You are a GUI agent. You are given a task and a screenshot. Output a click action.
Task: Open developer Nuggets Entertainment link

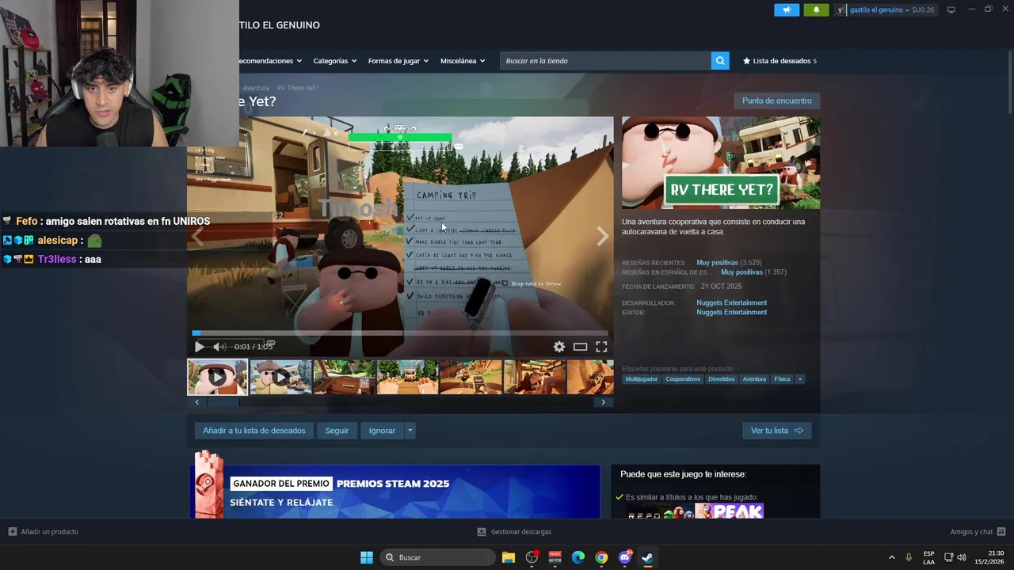pyautogui.click(x=731, y=303)
